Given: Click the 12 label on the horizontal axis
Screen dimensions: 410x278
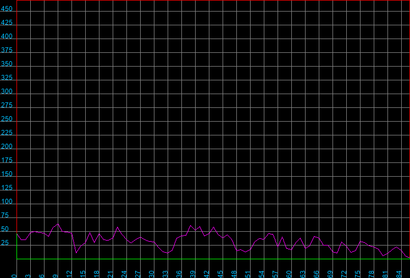Looking at the screenshot, I should [x=69, y=274].
